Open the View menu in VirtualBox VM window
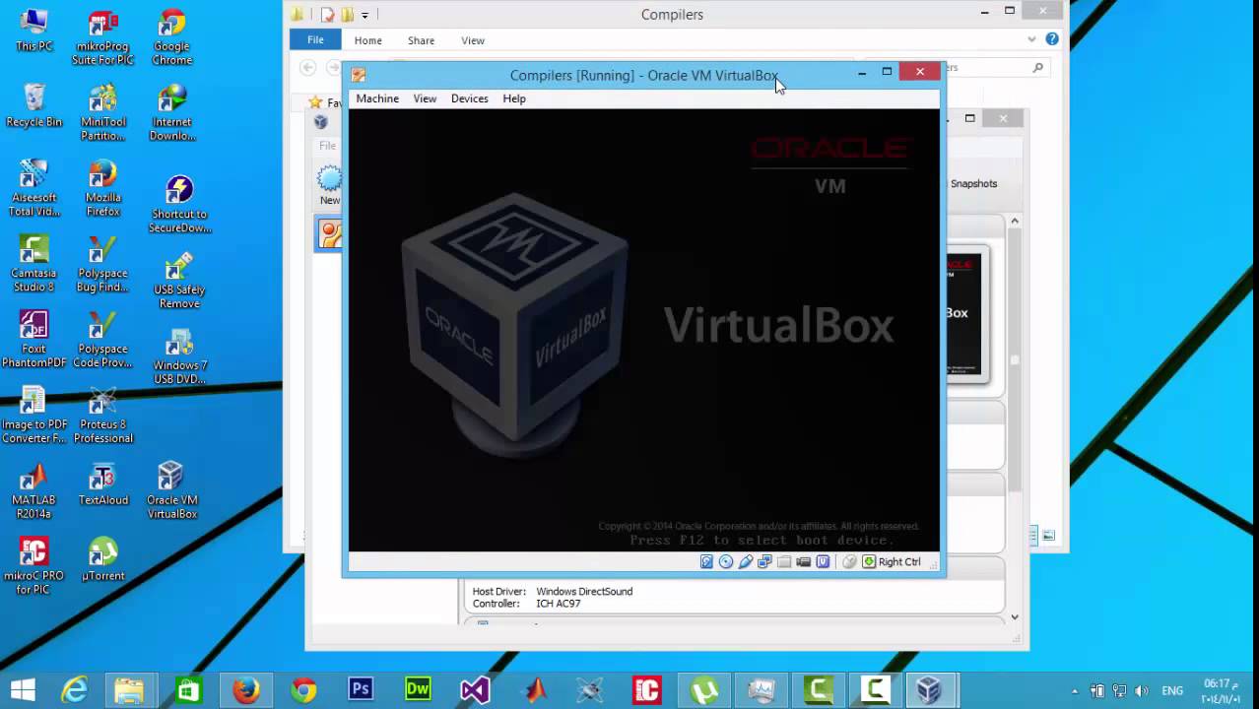1259x709 pixels. pos(425,98)
